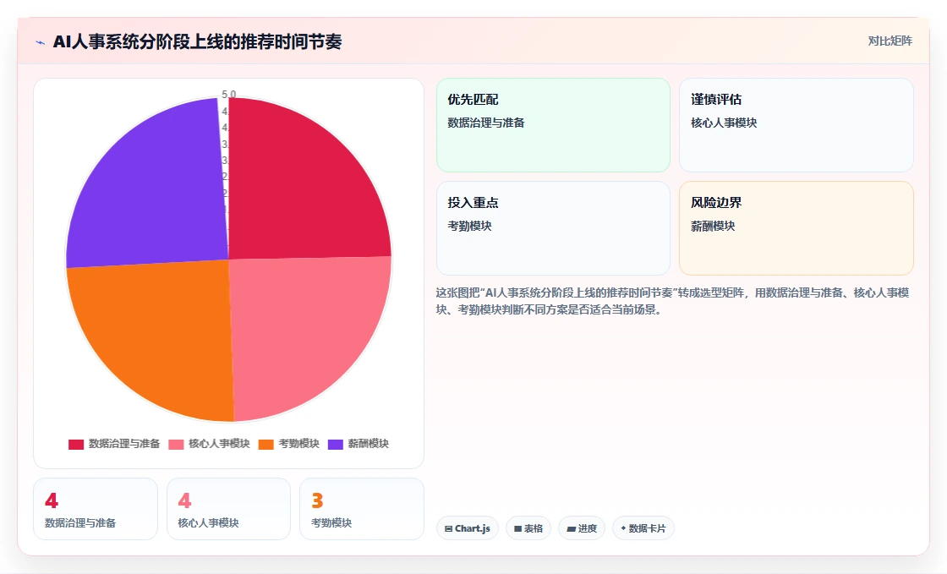The image size is (947, 574).
Task: Toggle the 数据治理与准备 legend color box
Action: click(x=76, y=444)
